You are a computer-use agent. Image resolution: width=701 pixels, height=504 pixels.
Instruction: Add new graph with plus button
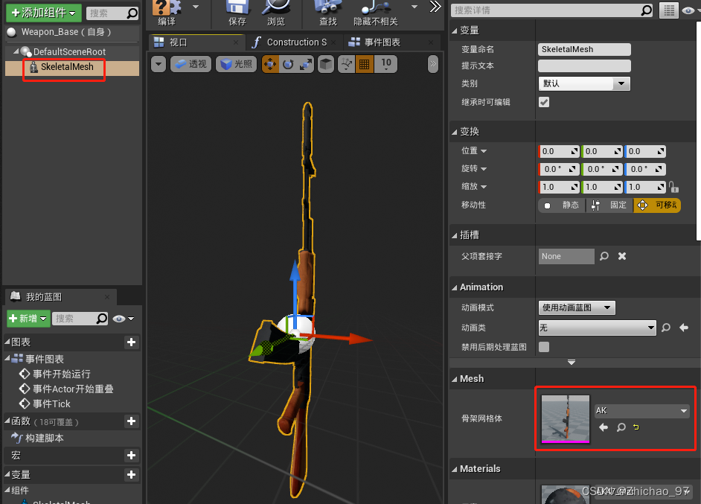131,342
